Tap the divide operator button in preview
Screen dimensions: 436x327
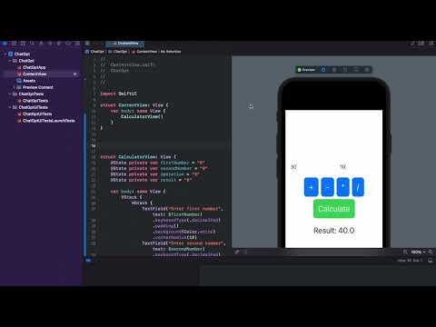(x=358, y=187)
